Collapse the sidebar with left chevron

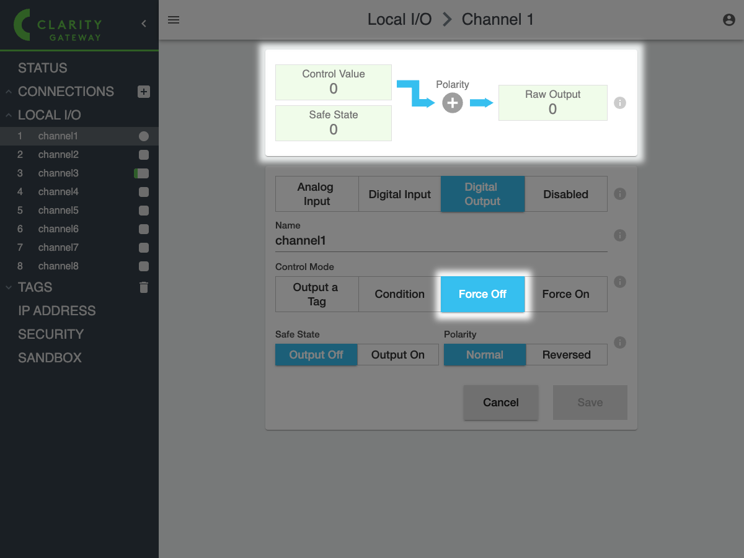tap(144, 24)
